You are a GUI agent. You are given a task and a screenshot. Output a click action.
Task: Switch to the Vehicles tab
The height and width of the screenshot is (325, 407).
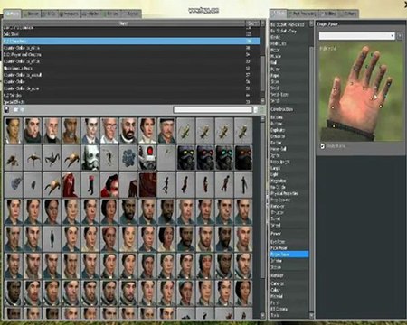point(91,14)
